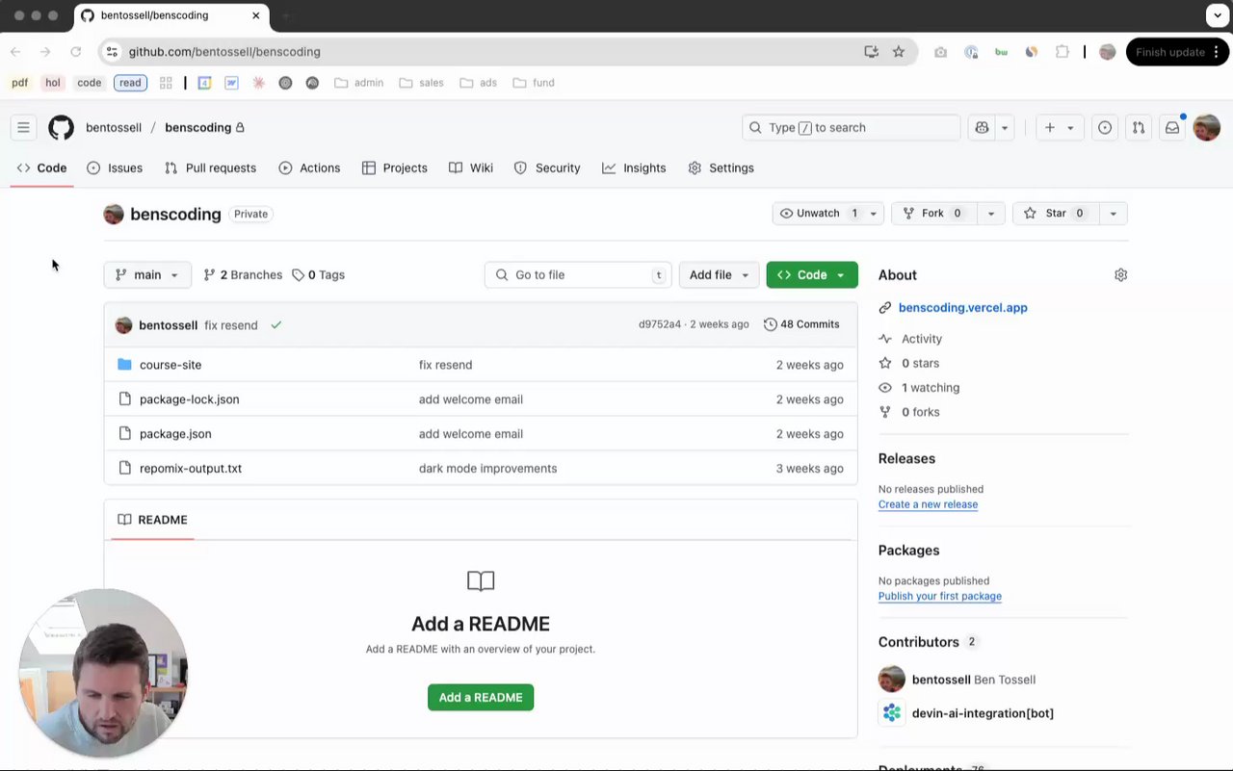Open the Security tab

coord(547,167)
